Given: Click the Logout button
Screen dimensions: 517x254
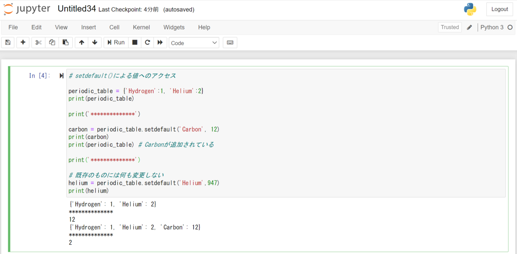Looking at the screenshot, I should point(500,9).
